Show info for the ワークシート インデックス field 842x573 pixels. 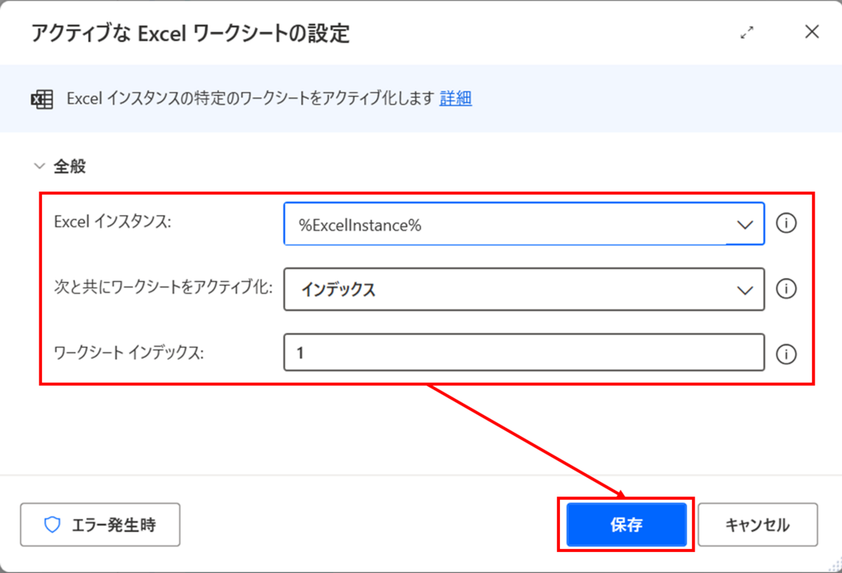click(x=787, y=354)
